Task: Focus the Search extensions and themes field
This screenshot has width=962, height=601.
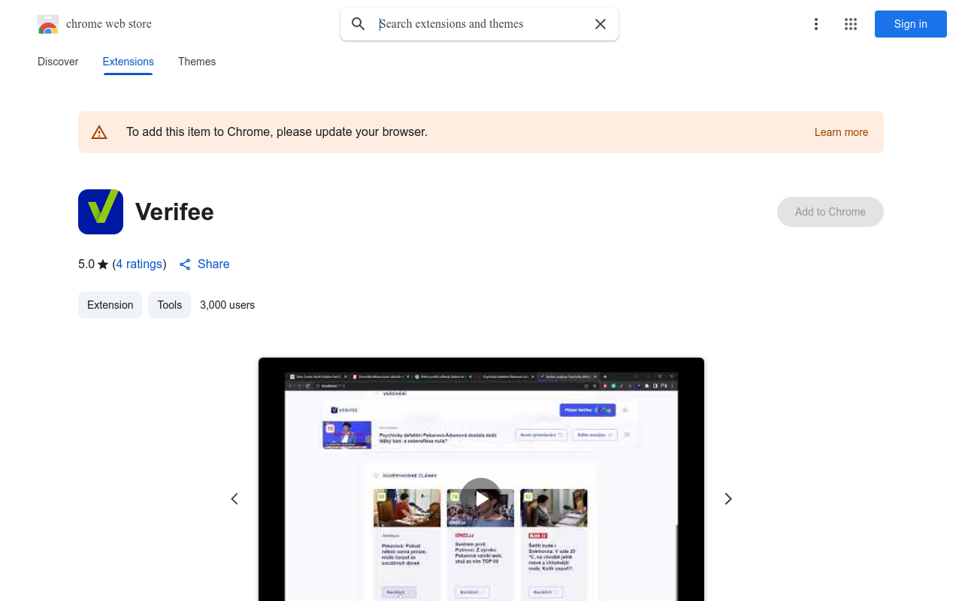Action: [x=481, y=24]
